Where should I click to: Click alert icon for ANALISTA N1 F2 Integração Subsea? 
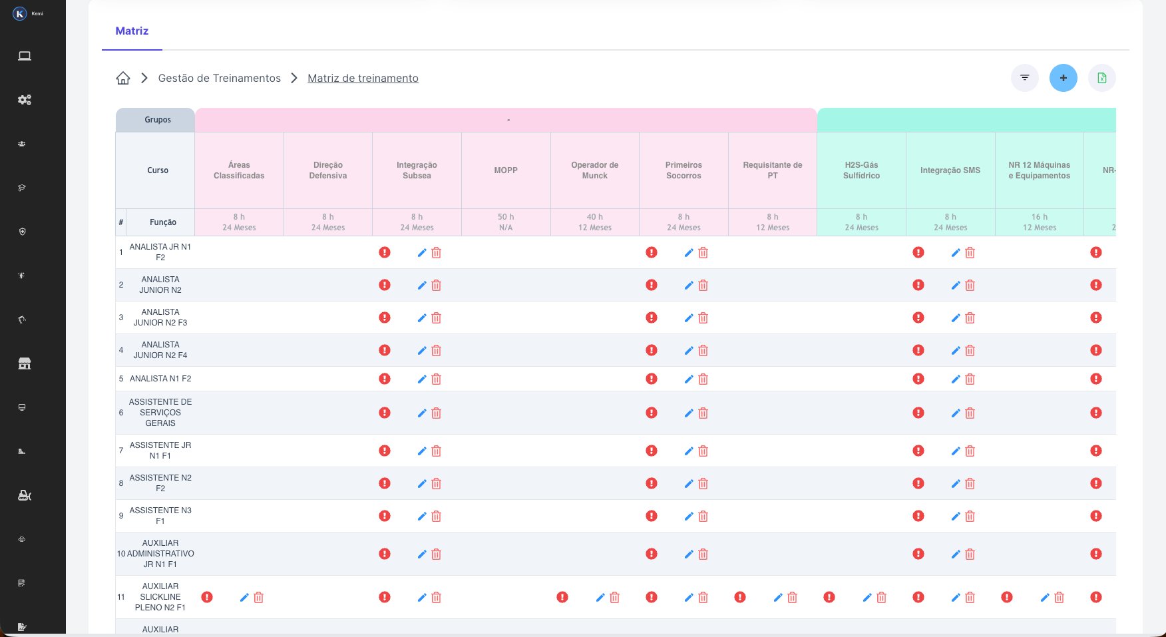click(385, 379)
